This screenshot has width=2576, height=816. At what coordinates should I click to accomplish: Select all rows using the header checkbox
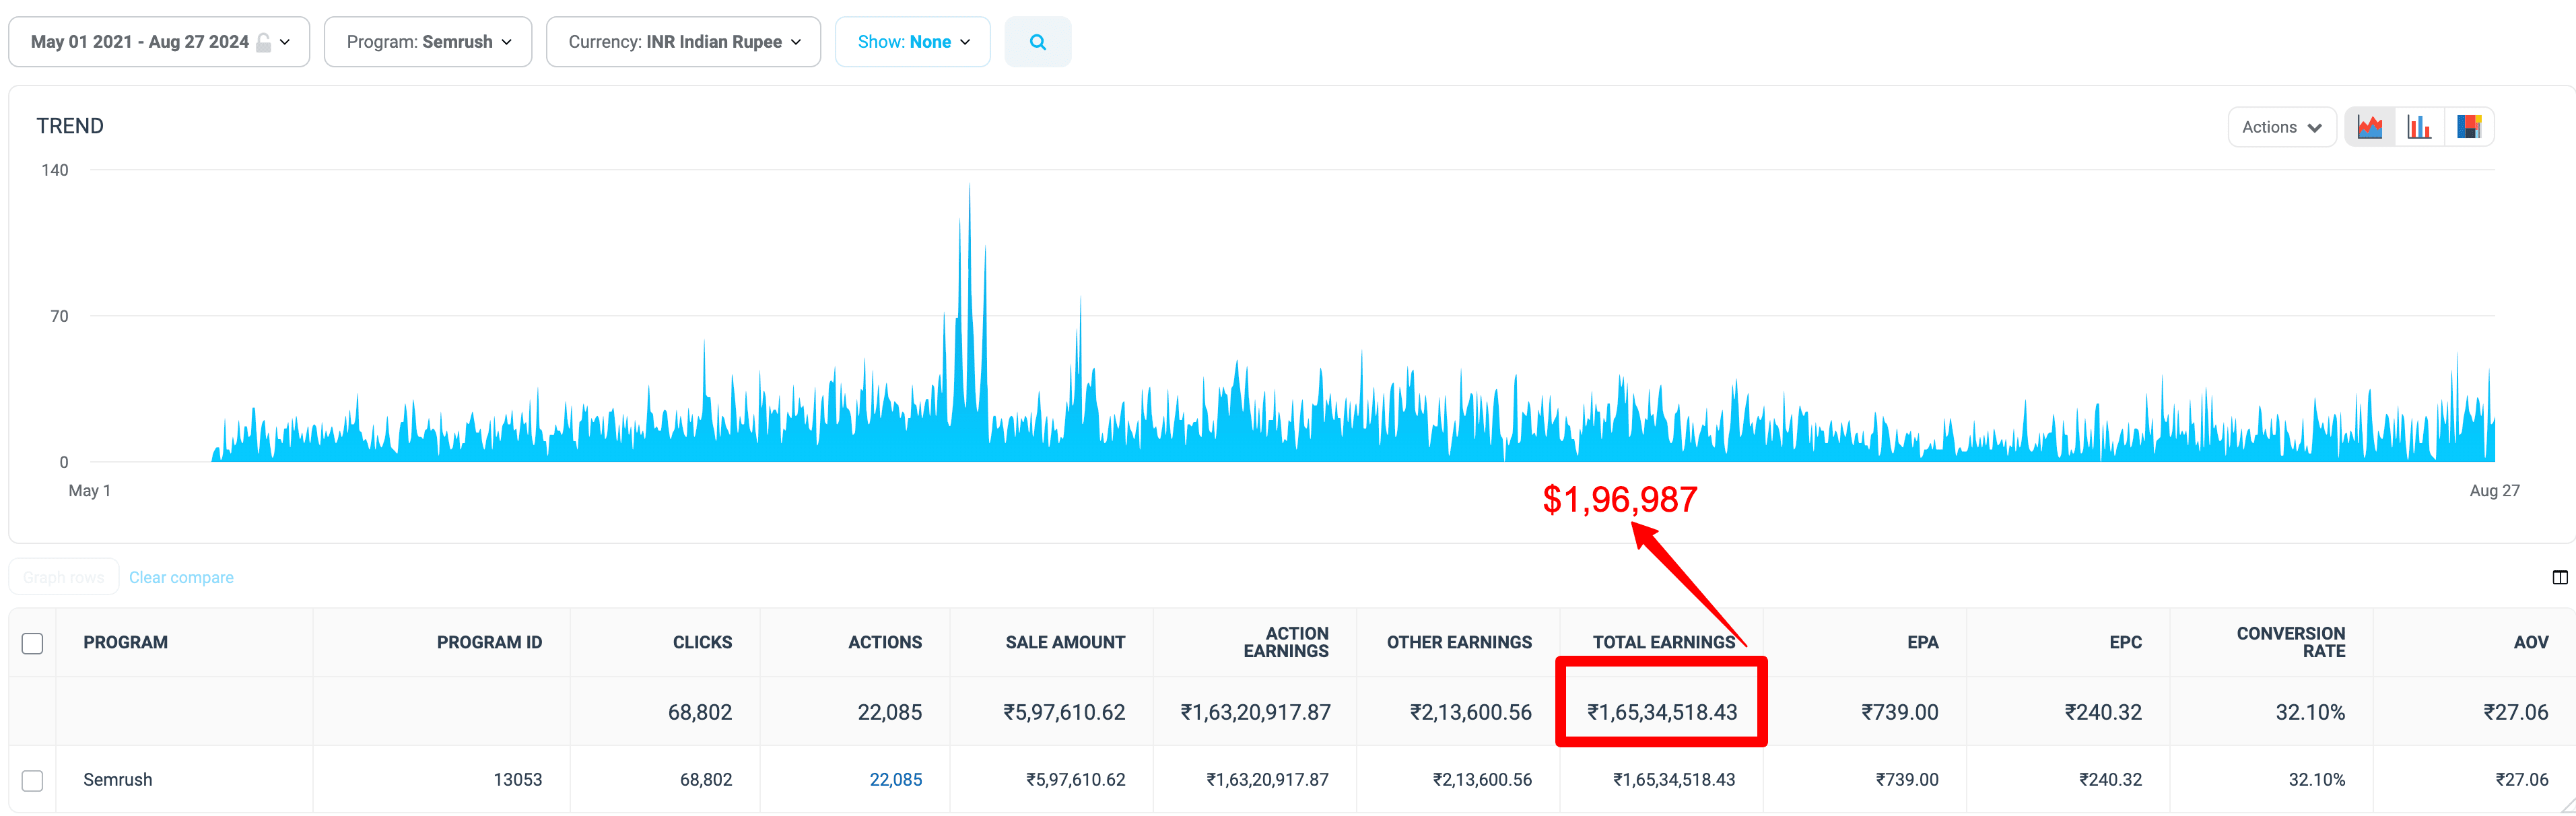32,643
